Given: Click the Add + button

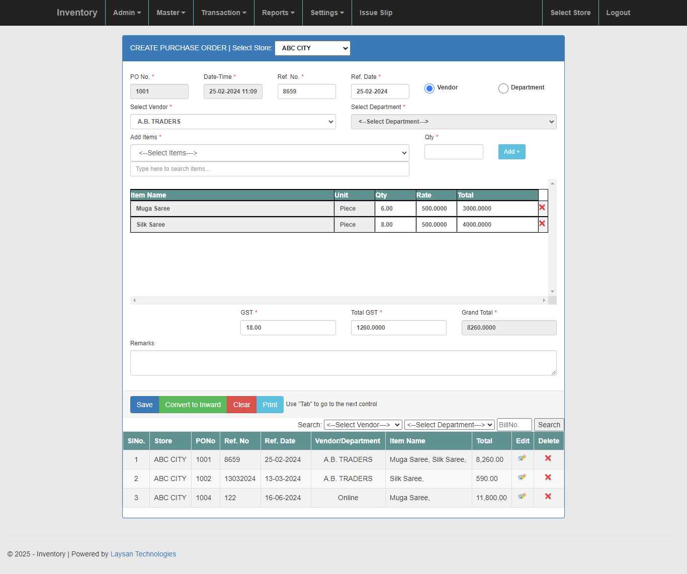Looking at the screenshot, I should coord(512,152).
